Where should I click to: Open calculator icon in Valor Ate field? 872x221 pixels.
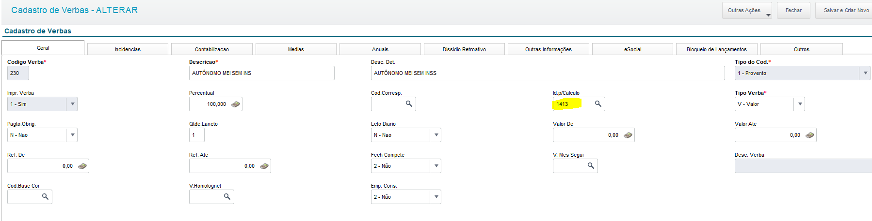pyautogui.click(x=809, y=135)
